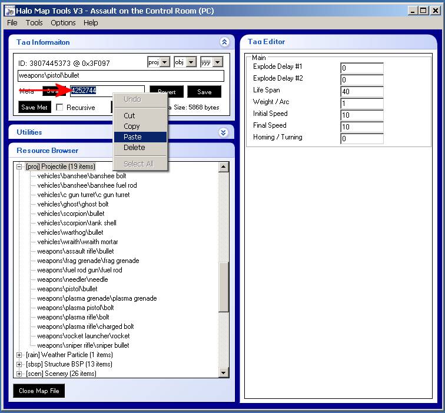Image resolution: width=445 pixels, height=413 pixels.
Task: Expand the [rain] Weather Particle node
Action: 19,355
